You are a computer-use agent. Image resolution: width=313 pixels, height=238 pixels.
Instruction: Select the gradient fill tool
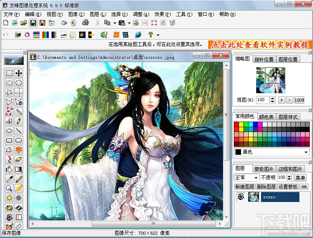point(19,169)
